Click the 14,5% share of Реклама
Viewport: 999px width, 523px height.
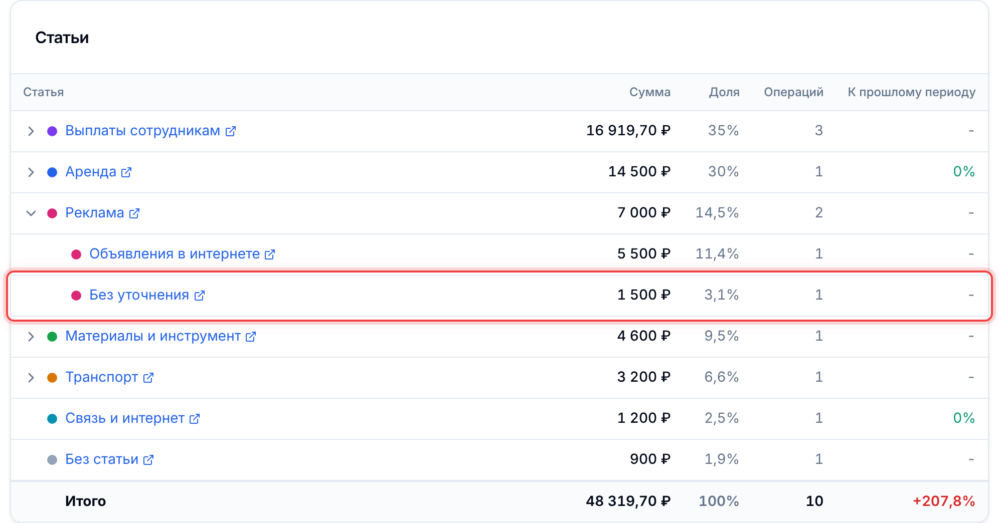point(717,213)
